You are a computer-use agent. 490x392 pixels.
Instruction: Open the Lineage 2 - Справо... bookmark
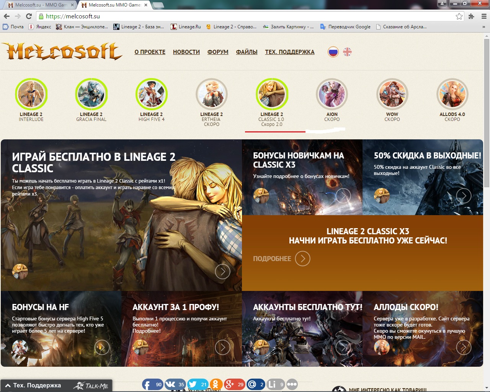[x=231, y=27]
